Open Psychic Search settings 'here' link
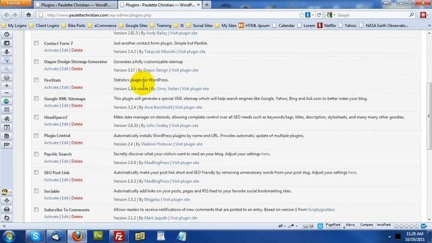 tap(265, 154)
